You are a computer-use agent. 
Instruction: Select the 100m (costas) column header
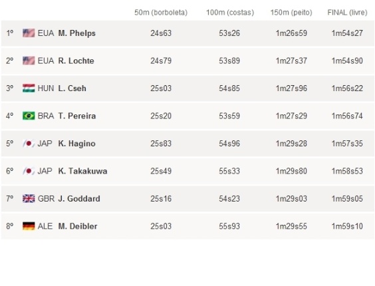(230, 13)
